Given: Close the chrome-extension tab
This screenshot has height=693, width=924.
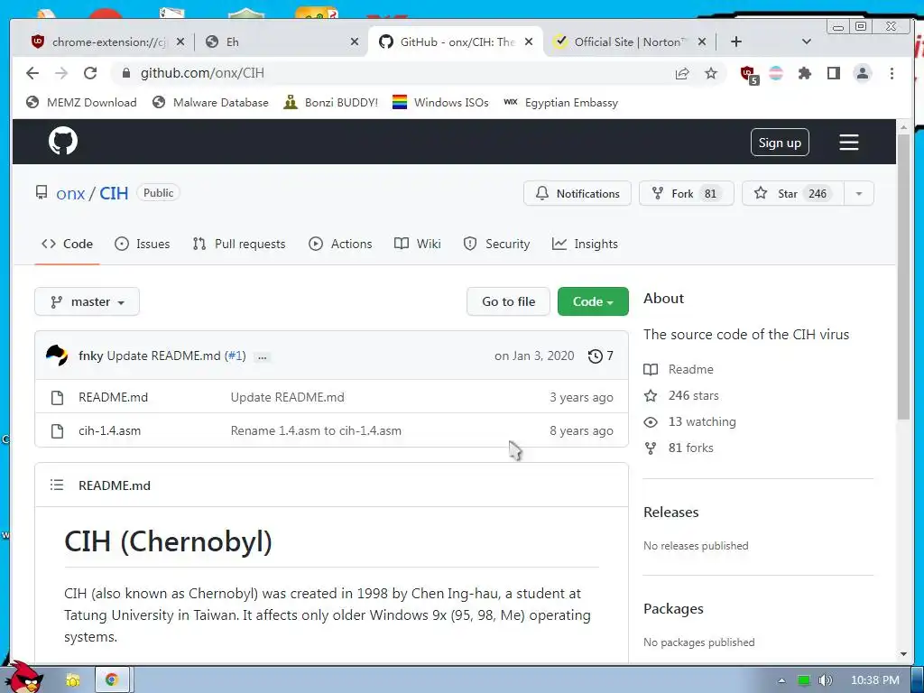Looking at the screenshot, I should coord(180,42).
